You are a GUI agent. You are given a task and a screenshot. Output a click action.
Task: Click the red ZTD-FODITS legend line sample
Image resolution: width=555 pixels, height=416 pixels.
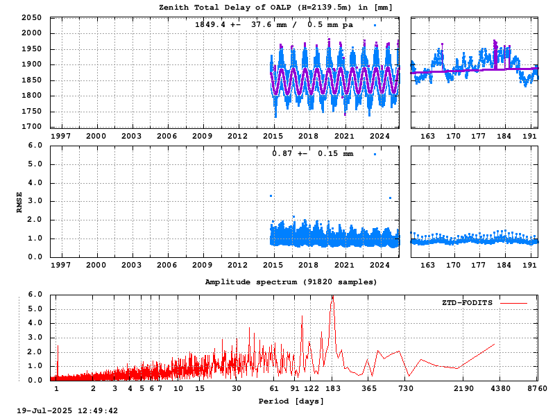point(513,303)
